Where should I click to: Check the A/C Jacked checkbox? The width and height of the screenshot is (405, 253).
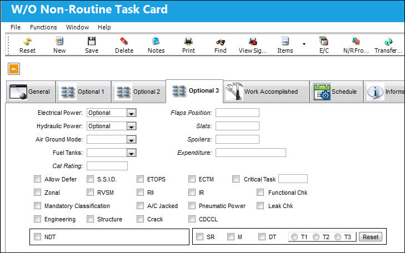coord(140,206)
